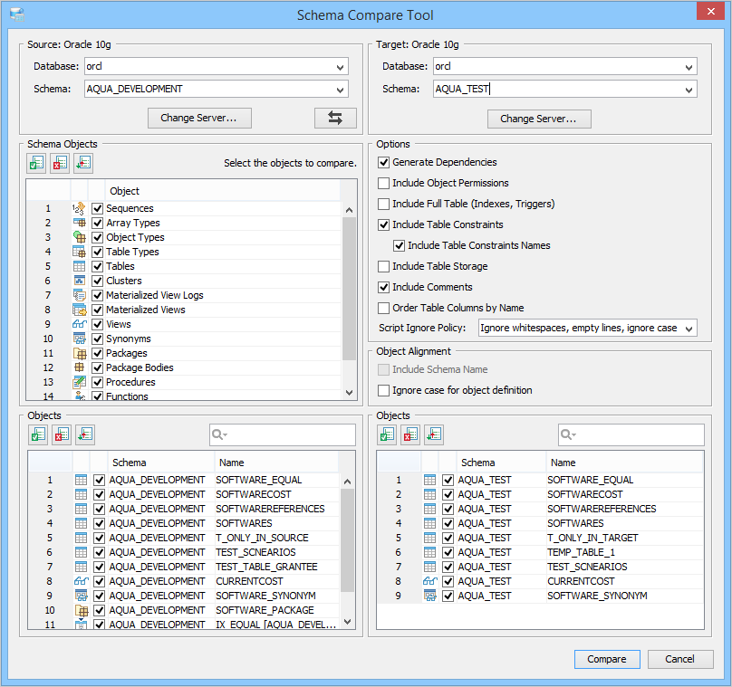This screenshot has width=732, height=687.
Task: Open source Schema AQUA_DEVELOPMENT dropdown
Action: pyautogui.click(x=340, y=89)
